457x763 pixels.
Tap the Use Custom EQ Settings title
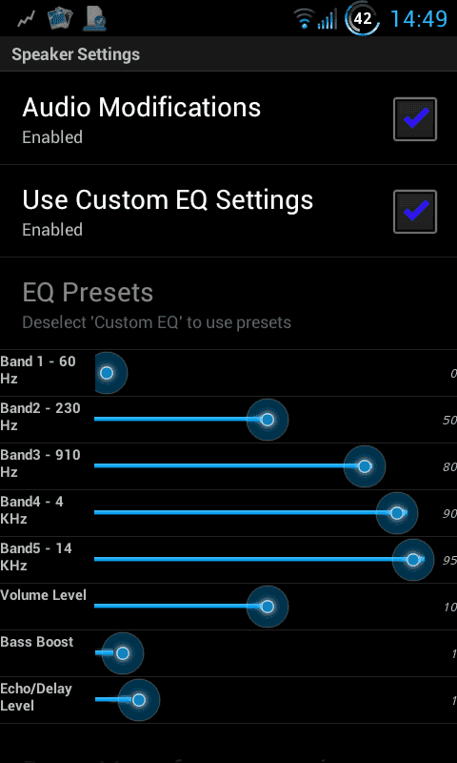168,199
